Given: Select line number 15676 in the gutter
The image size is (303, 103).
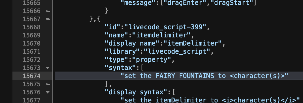Looking at the screenshot, I should [31, 92].
